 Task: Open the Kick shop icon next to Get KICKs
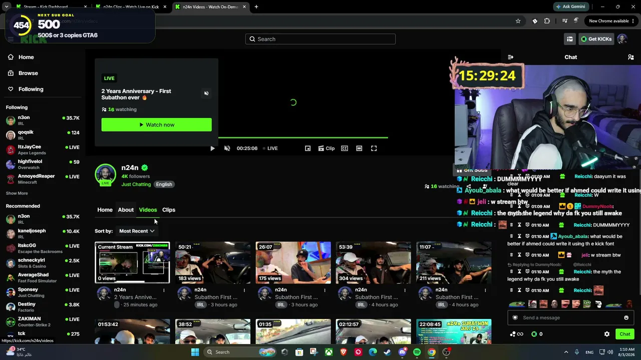point(570,39)
